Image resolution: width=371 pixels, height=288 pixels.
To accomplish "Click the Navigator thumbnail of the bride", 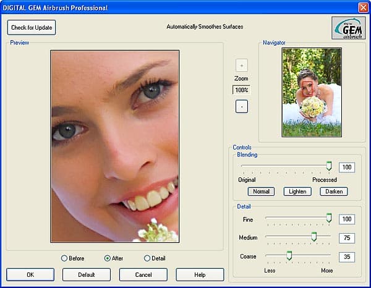I will click(312, 93).
